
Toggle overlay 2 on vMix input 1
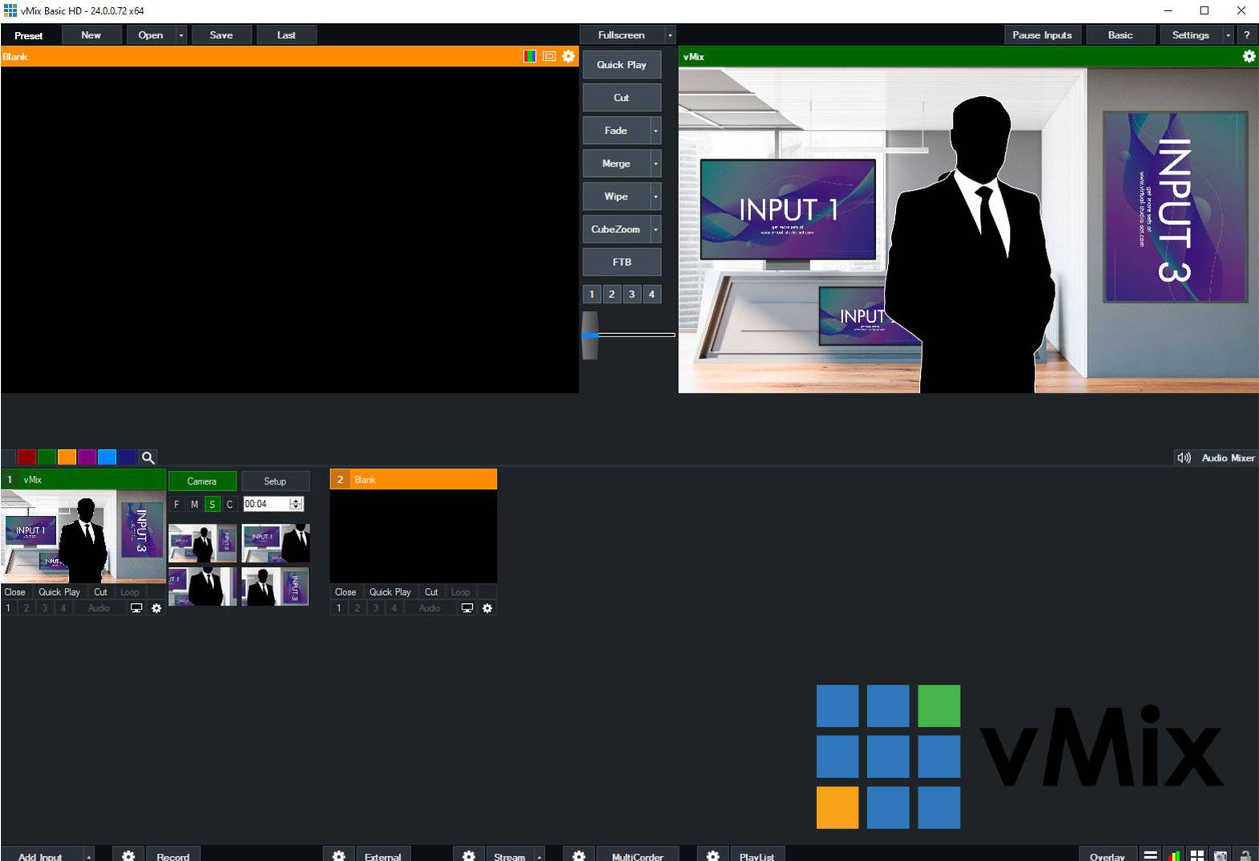coord(26,608)
